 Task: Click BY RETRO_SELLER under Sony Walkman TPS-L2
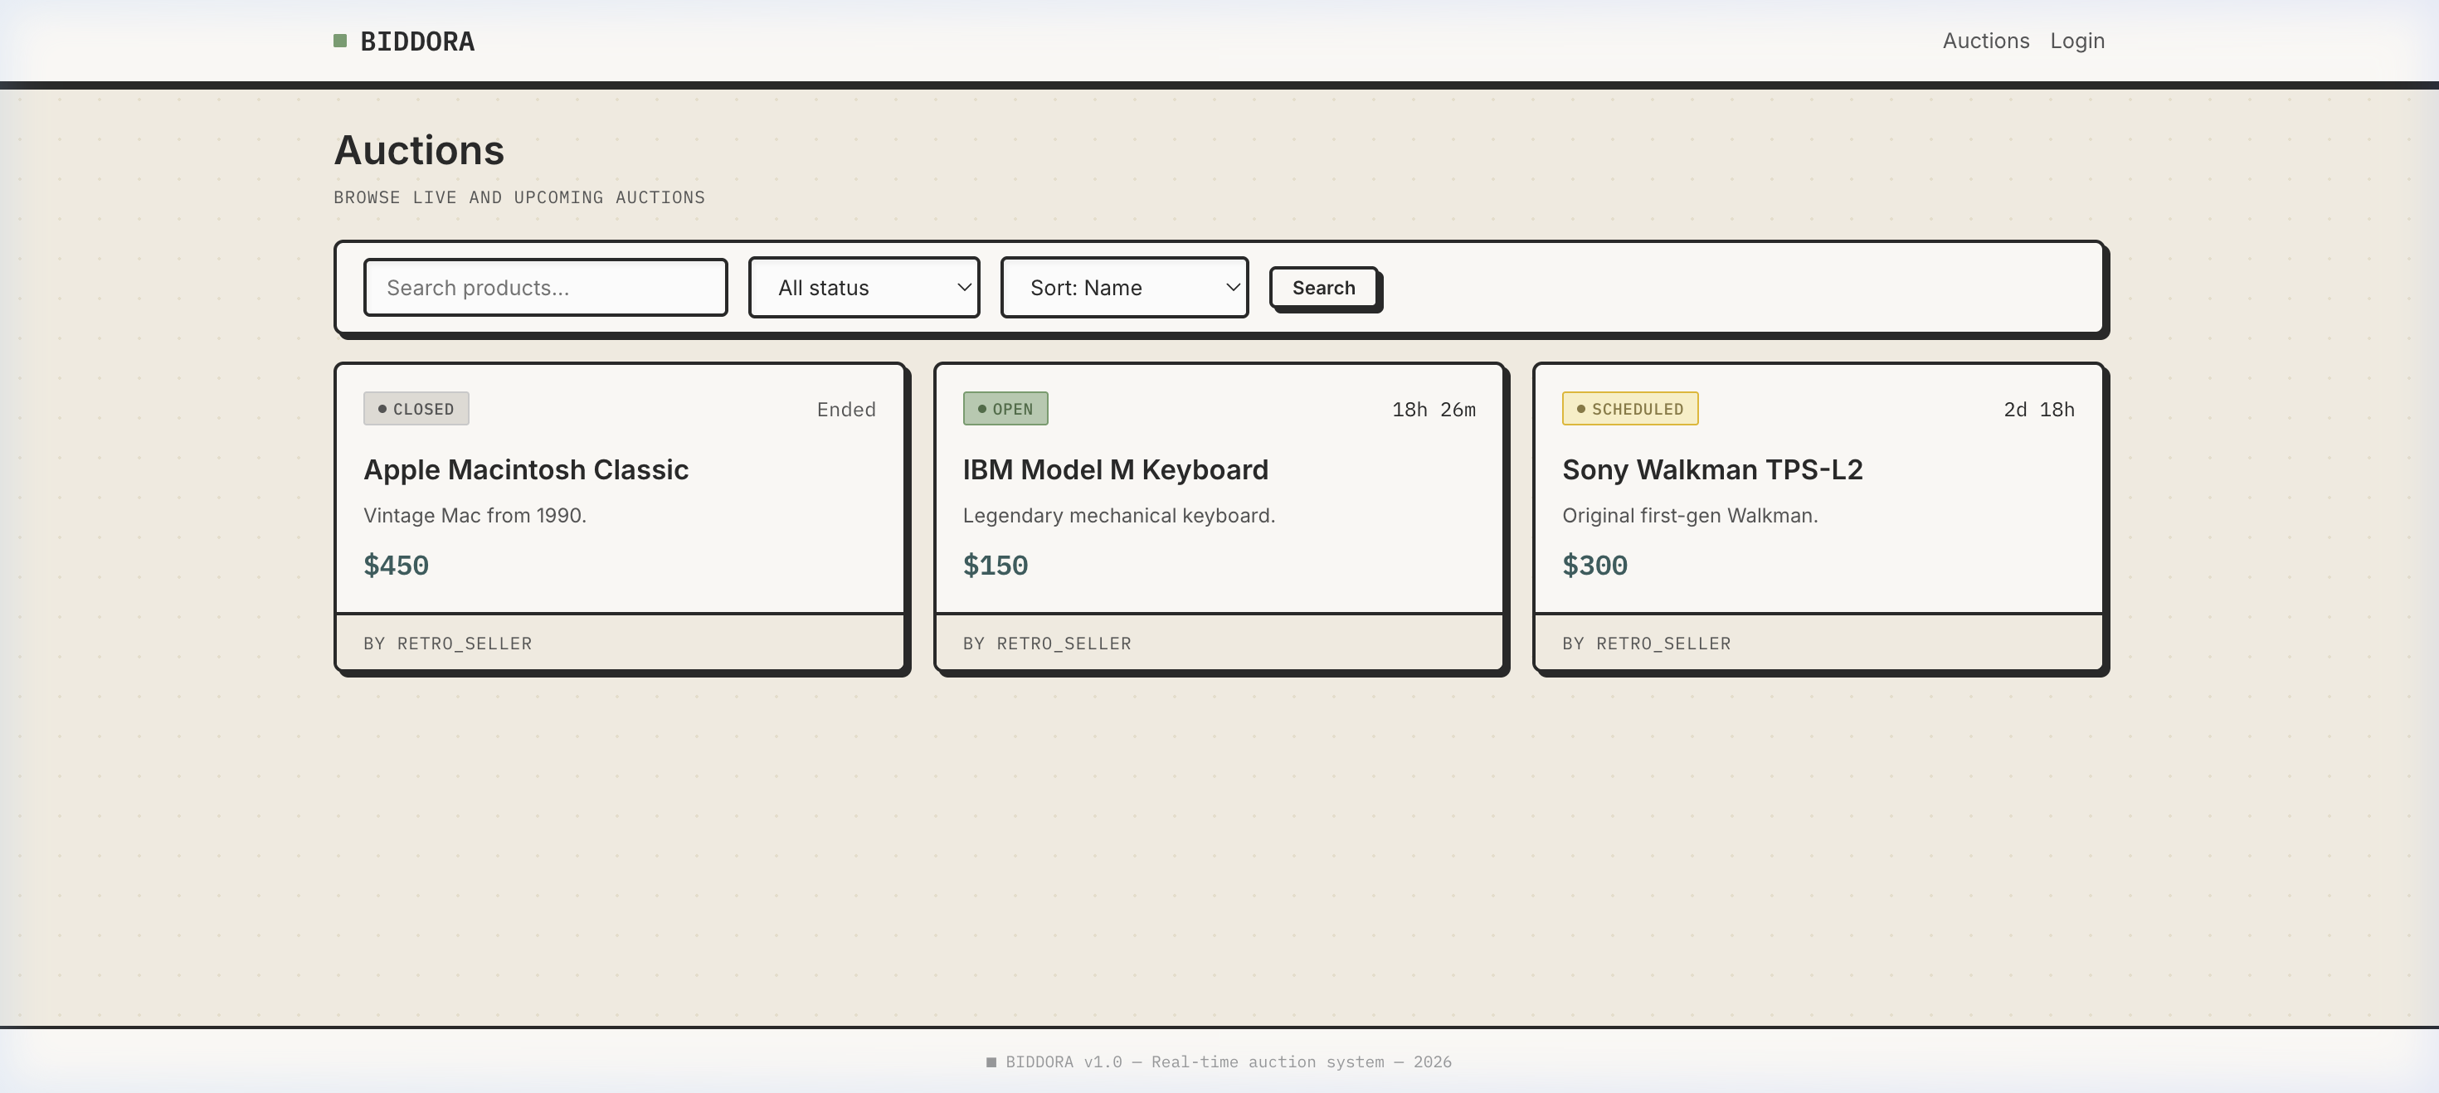(x=1647, y=644)
